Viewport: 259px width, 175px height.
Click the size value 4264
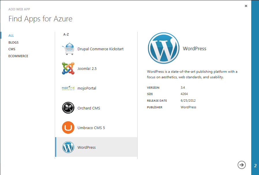(184, 94)
